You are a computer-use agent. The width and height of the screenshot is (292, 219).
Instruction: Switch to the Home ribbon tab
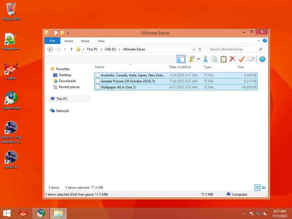pos(69,41)
